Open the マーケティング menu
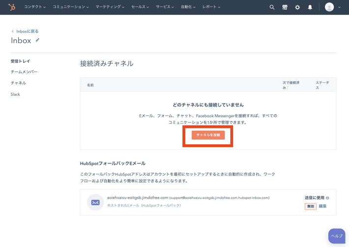Screen dimensions: 349x247 pos(110,7)
